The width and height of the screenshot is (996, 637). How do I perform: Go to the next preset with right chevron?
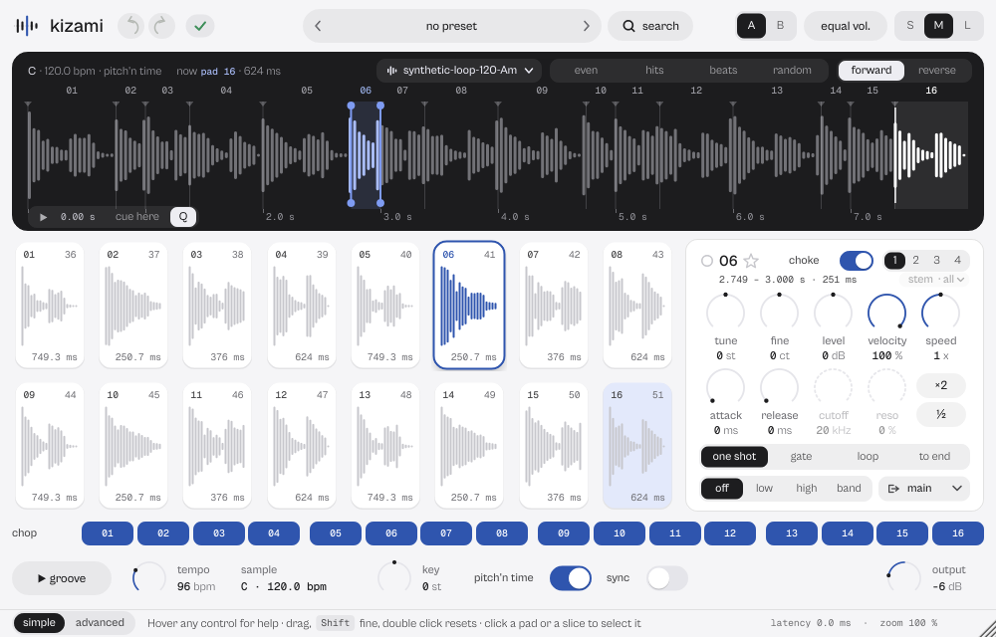click(586, 26)
